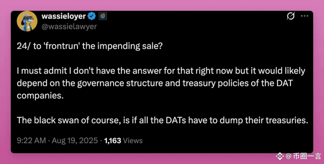Click the 1,163 Views count
Image resolution: width=324 pixels, height=164 pixels.
click(123, 141)
